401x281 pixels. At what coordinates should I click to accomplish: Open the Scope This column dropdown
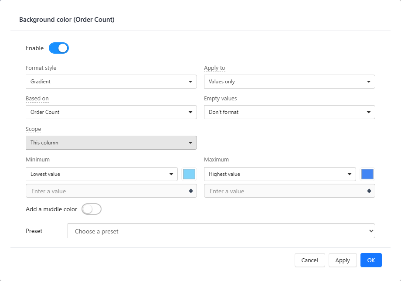click(111, 143)
